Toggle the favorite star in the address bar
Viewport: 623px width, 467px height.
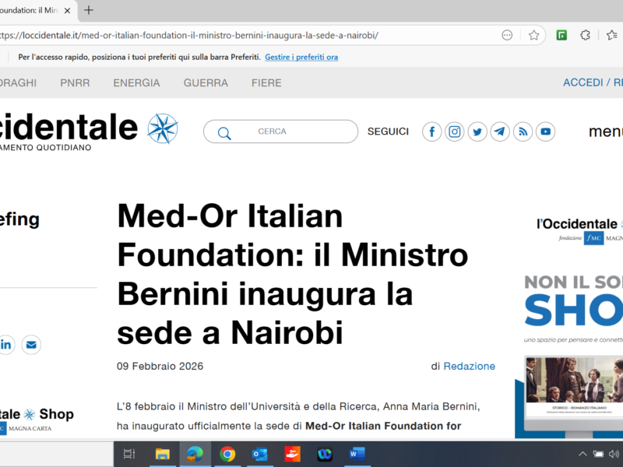tap(534, 35)
